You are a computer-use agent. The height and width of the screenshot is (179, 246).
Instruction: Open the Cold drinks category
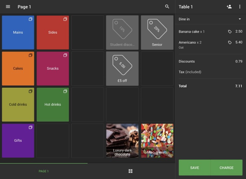18,104
